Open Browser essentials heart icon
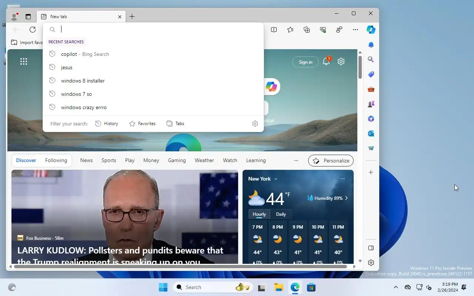Image resolution: width=474 pixels, height=296 pixels. tap(323, 30)
